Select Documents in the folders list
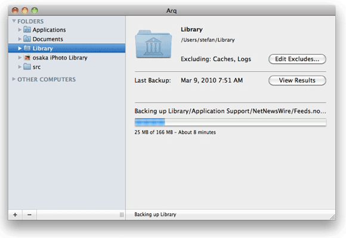 coord(67,39)
